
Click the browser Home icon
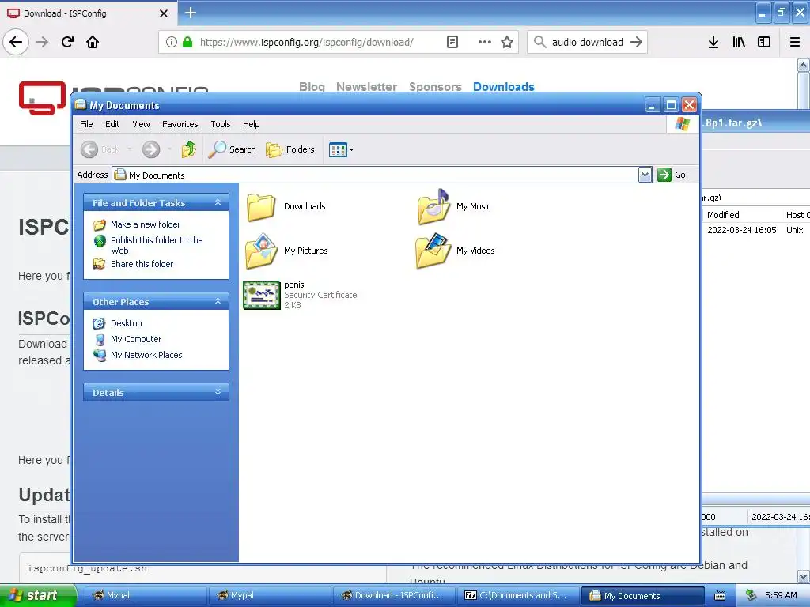point(93,42)
